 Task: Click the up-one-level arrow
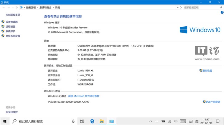(x=17, y=8)
